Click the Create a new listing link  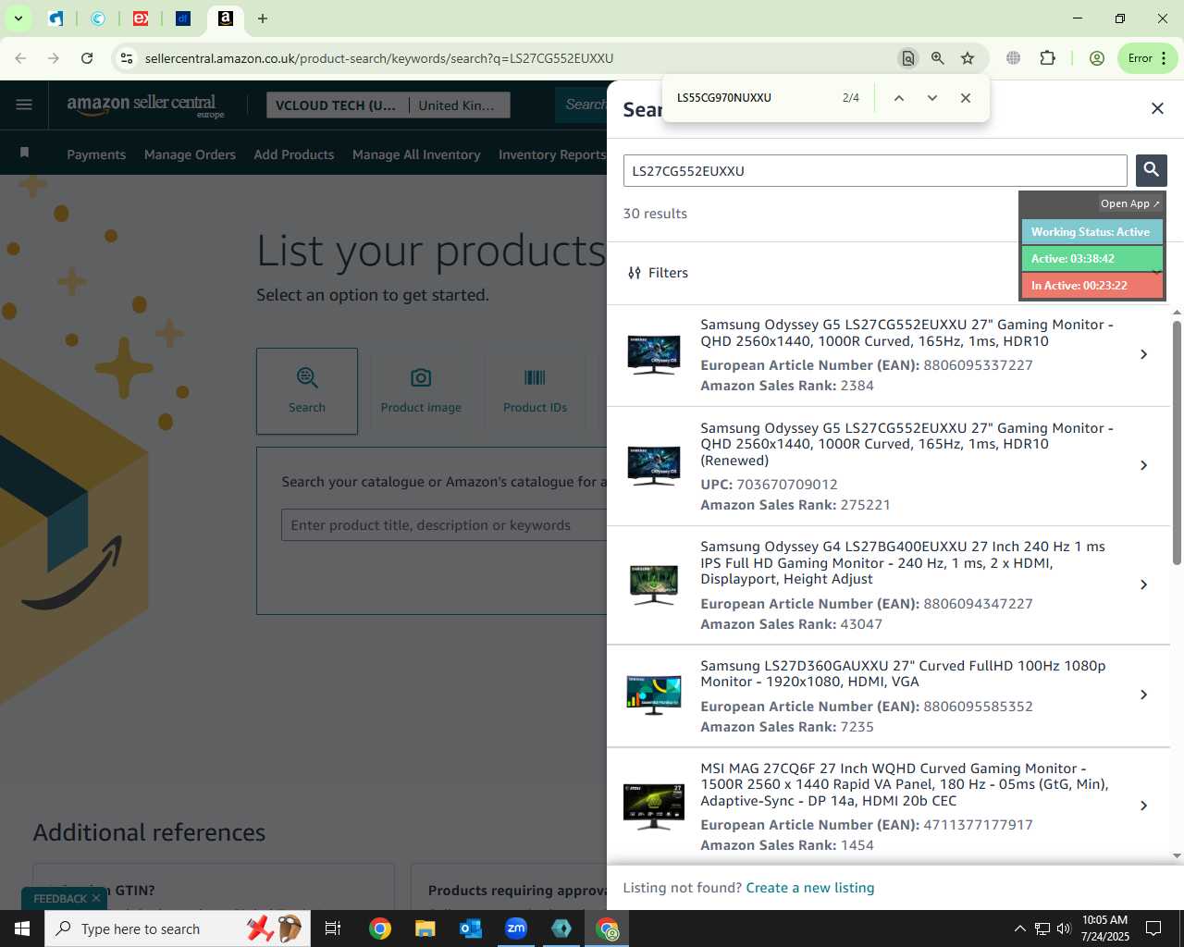(810, 888)
